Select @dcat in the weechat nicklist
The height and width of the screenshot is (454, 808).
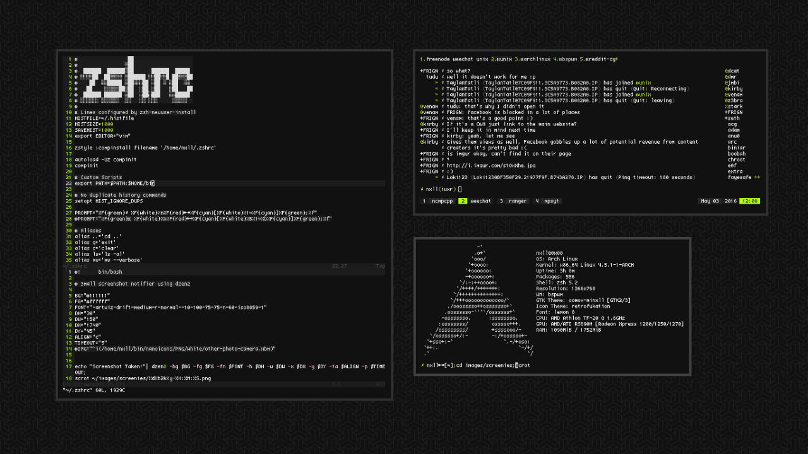732,71
